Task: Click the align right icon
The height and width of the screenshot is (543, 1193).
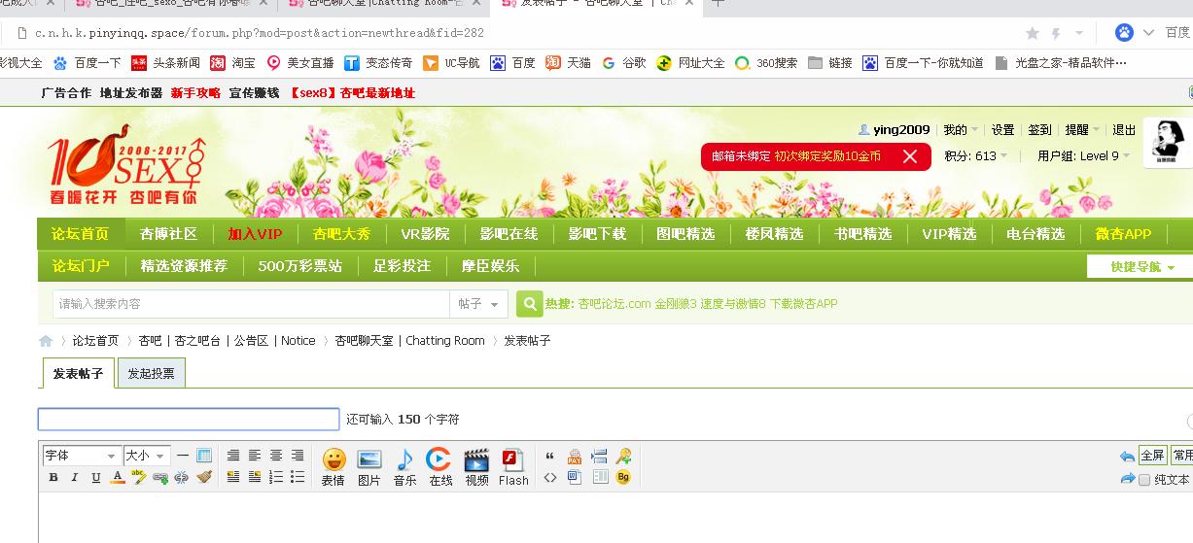Action: click(x=297, y=456)
